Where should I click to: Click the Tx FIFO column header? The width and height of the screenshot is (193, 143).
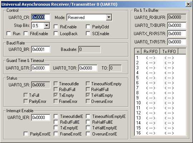point(169,52)
